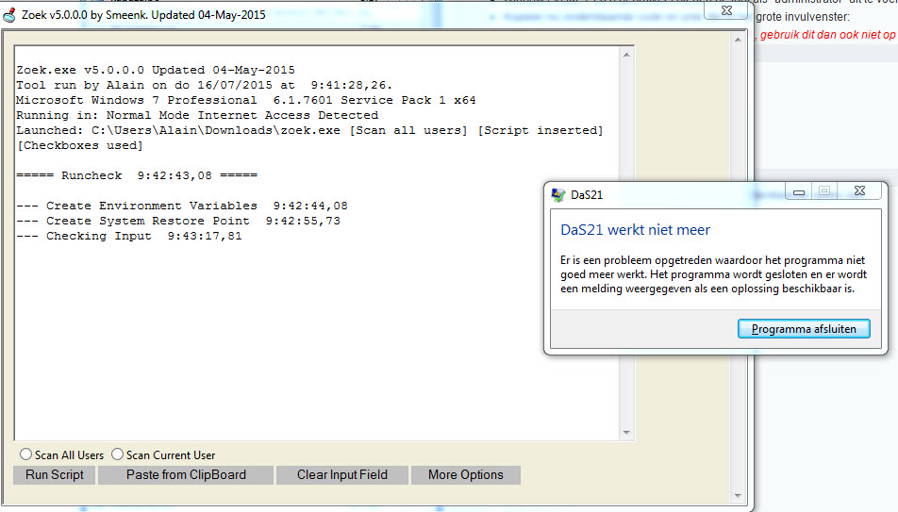Click the 'Create Environment Variables' log line
The image size is (898, 512).
(x=181, y=206)
